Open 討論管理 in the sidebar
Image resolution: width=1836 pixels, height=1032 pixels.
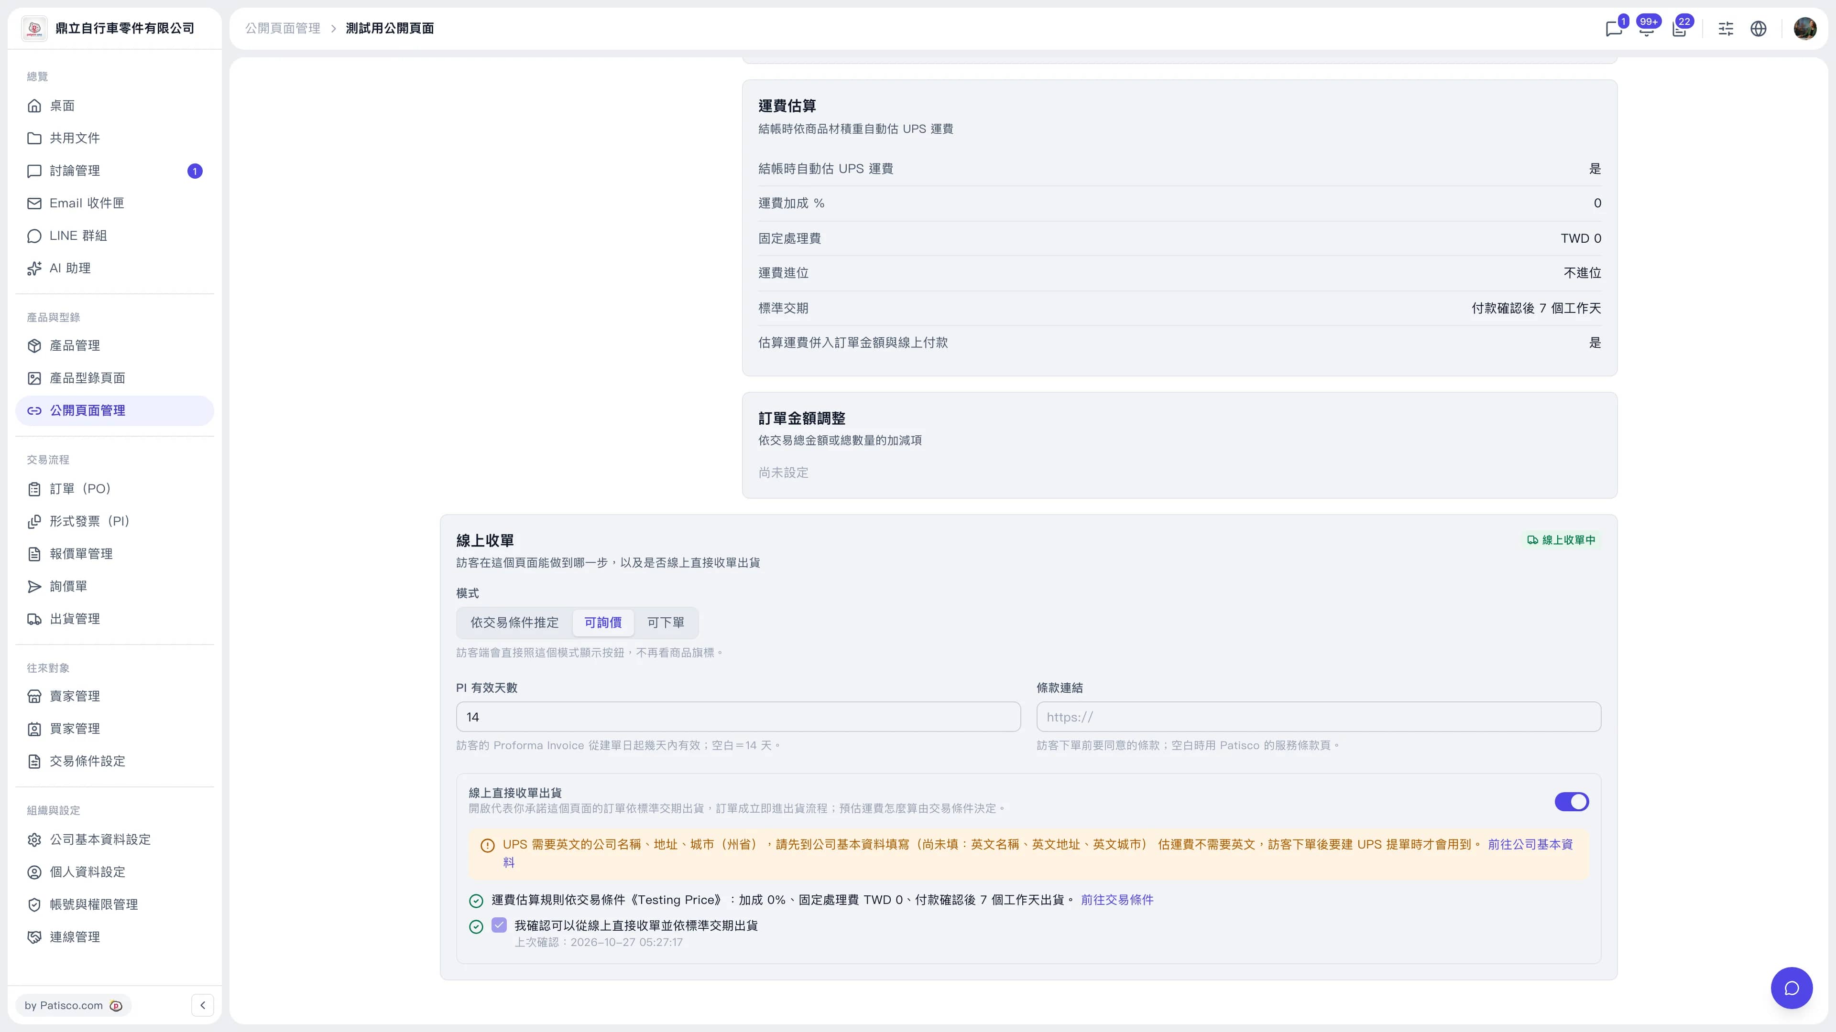(x=115, y=171)
